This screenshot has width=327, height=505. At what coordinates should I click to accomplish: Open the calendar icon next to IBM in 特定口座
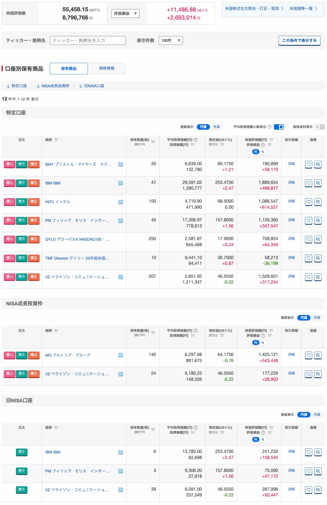(120, 183)
